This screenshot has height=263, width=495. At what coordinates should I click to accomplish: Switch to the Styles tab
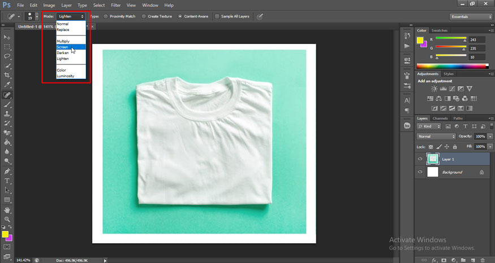pos(448,74)
